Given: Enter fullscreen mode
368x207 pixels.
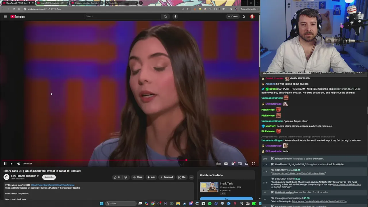Looking at the screenshot, I should coord(254,164).
